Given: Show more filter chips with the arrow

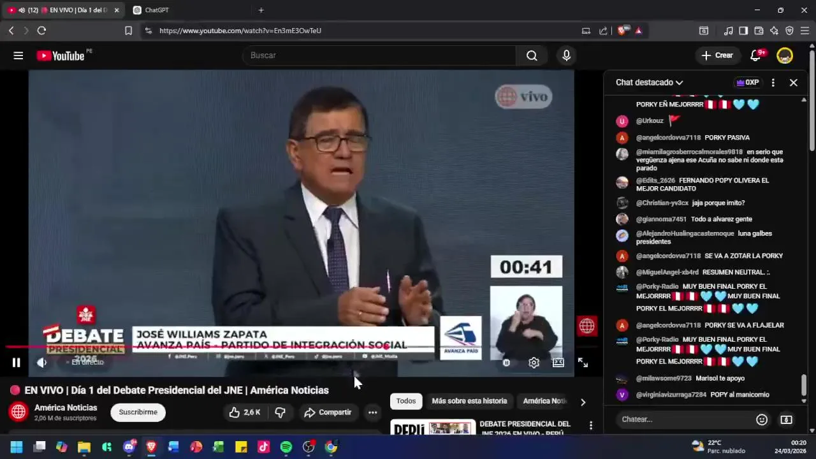Looking at the screenshot, I should (x=583, y=402).
